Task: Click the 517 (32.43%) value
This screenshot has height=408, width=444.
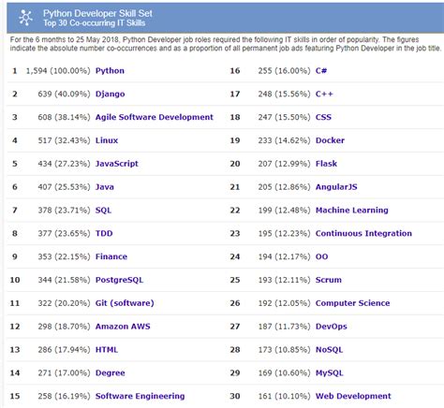Action: 64,140
